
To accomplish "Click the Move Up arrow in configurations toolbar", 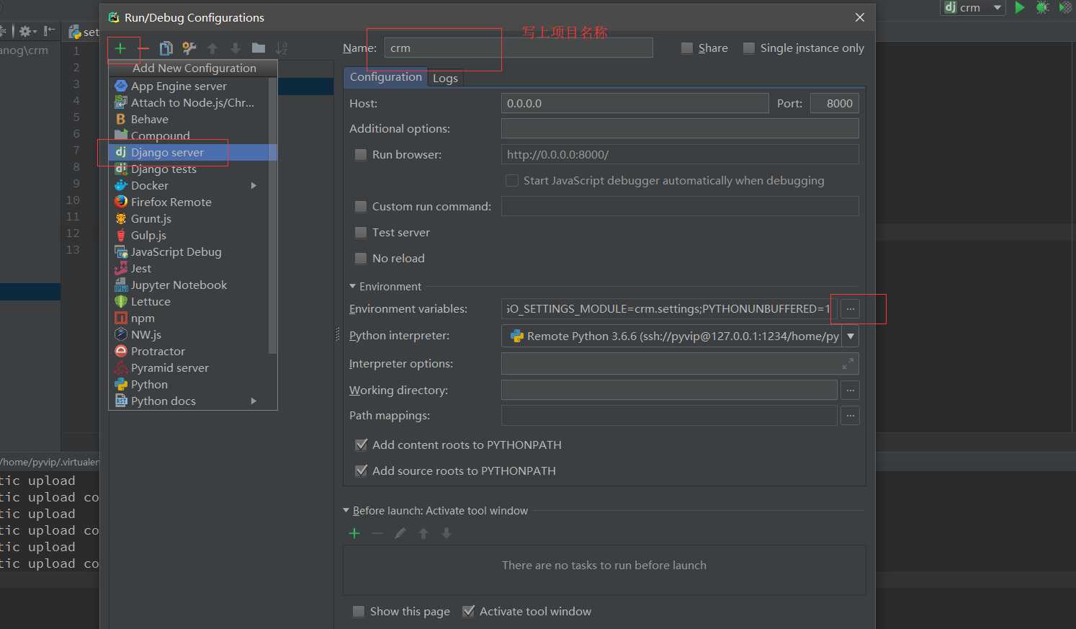I will click(x=212, y=48).
